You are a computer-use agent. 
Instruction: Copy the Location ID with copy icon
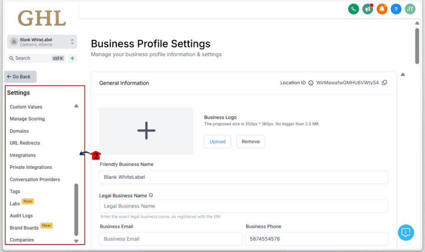click(384, 83)
